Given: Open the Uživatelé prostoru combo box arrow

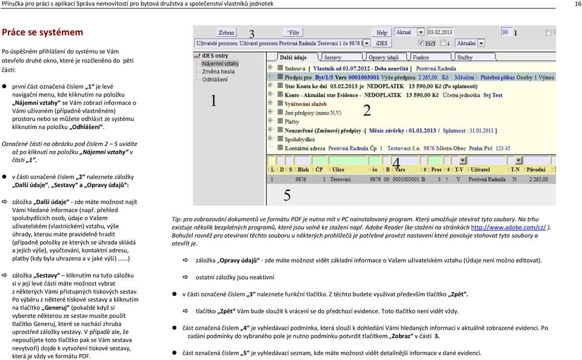Looking at the screenshot, I should point(366,43).
